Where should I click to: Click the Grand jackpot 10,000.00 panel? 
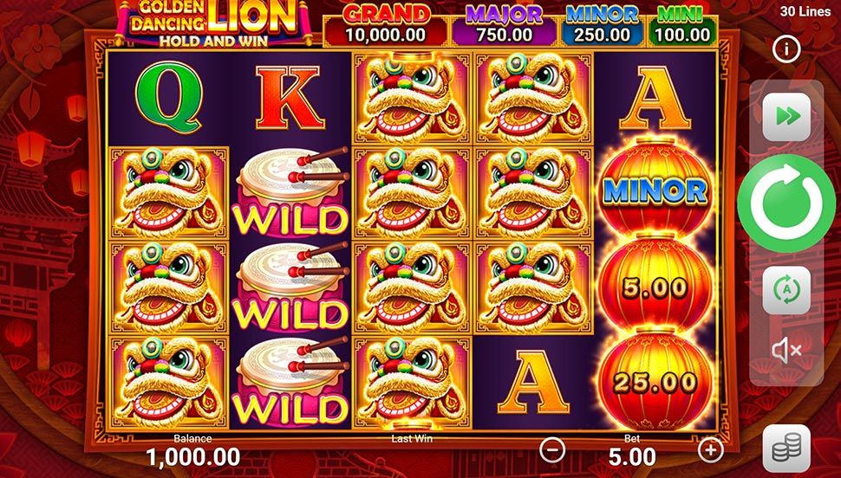pyautogui.click(x=386, y=25)
